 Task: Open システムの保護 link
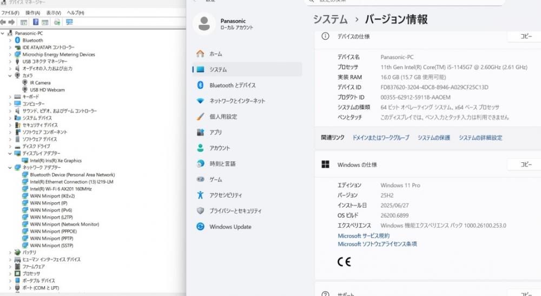(434, 137)
